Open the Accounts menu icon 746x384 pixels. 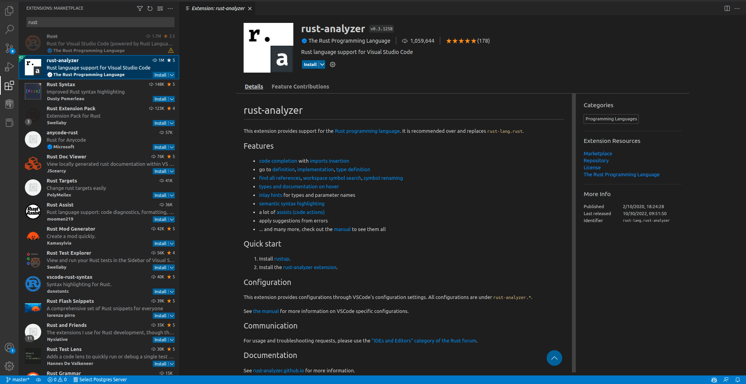coord(9,348)
